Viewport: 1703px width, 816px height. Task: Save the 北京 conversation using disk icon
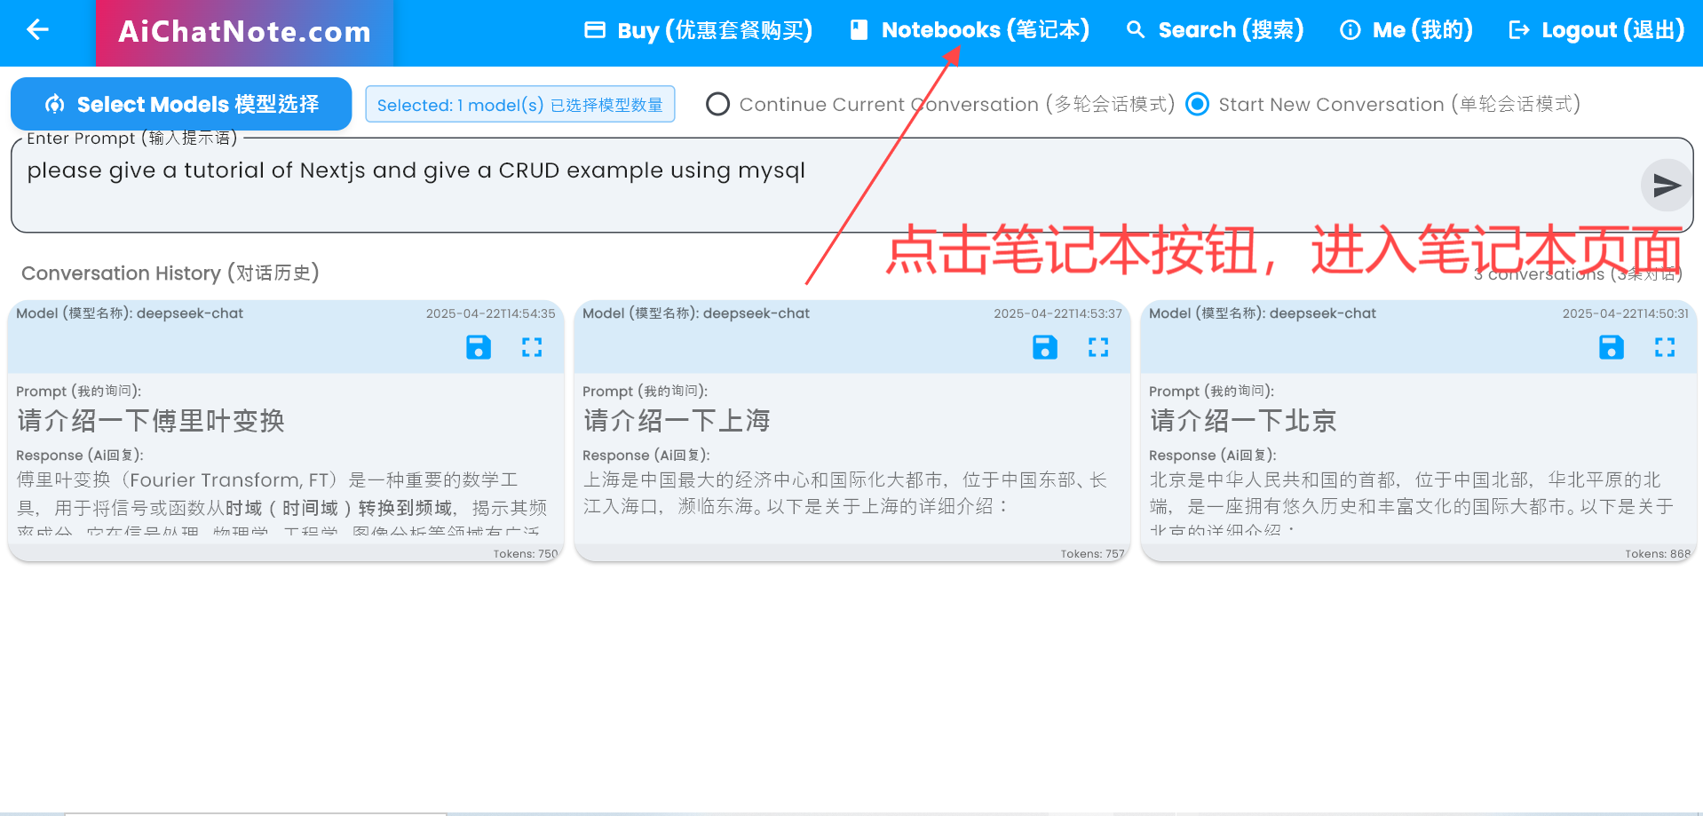[x=1611, y=347]
